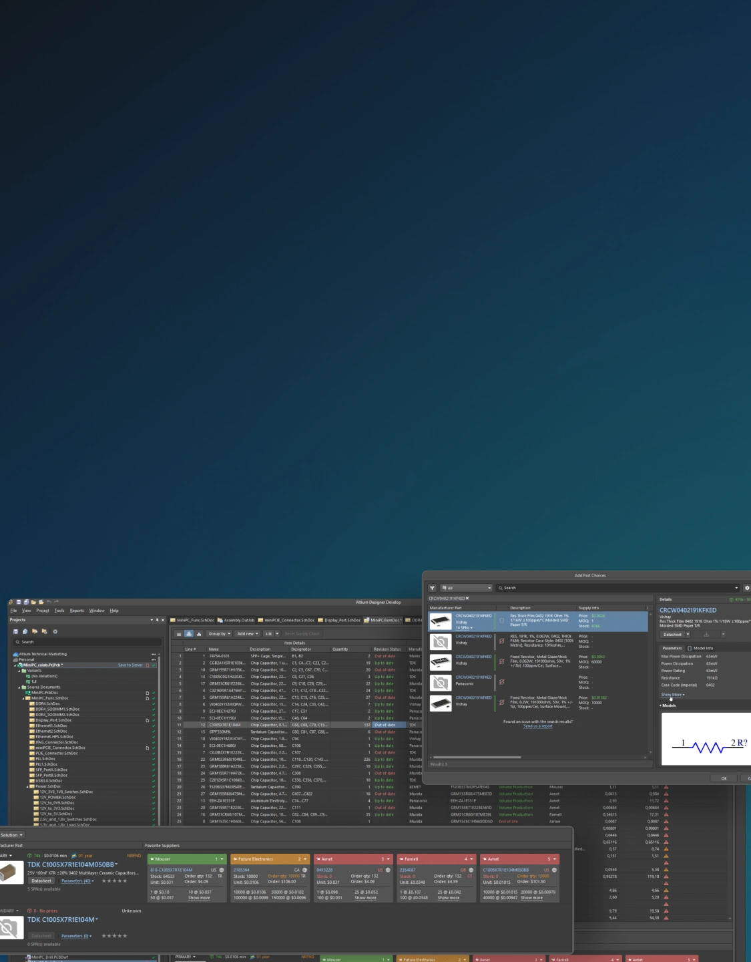Click the filter funnel icon in Add Part Choices
Image resolution: width=751 pixels, height=962 pixels.
tap(432, 588)
